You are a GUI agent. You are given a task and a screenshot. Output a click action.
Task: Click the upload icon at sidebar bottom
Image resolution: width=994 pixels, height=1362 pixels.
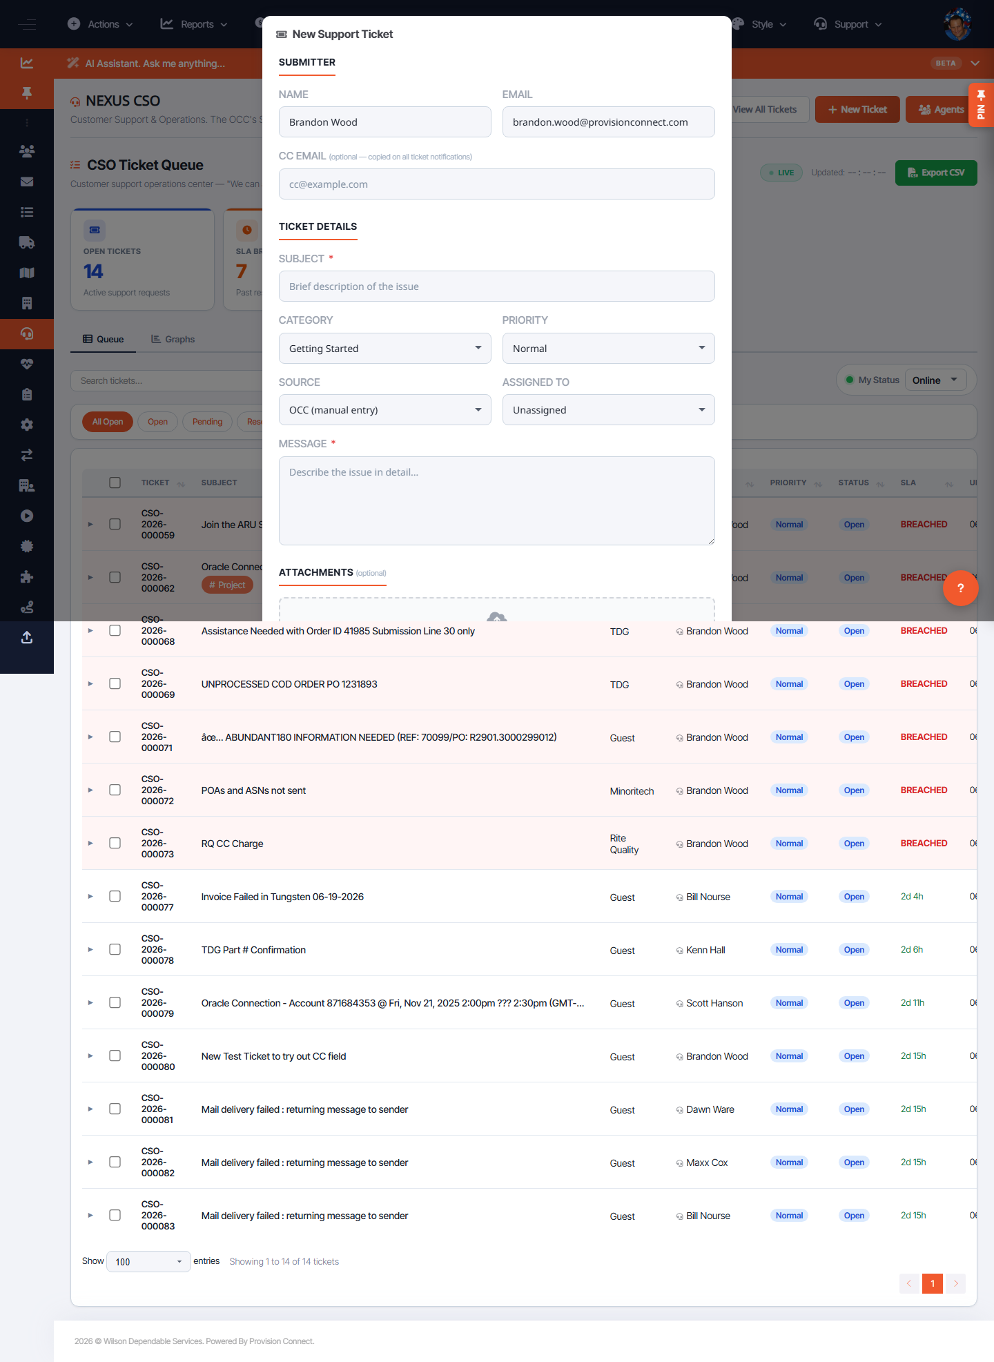pyautogui.click(x=27, y=637)
